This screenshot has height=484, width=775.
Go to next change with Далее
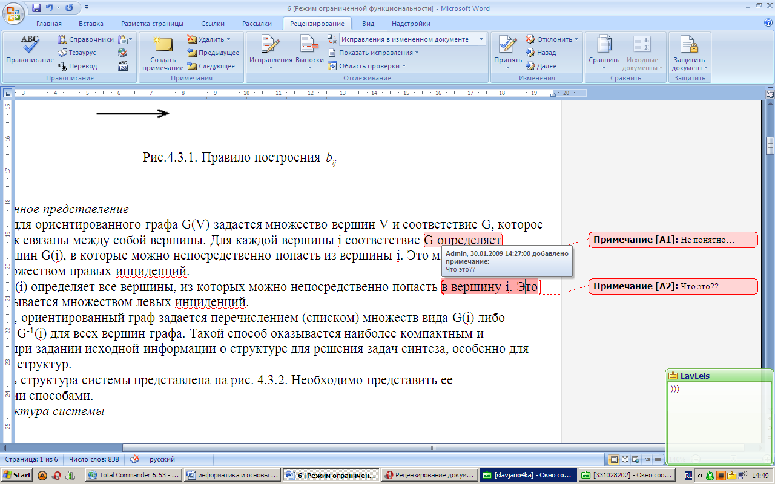click(541, 66)
